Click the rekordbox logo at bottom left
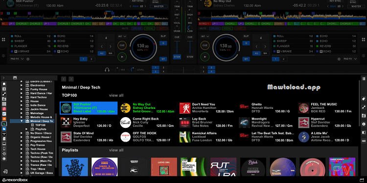The image size is (367, 183). tap(15, 180)
